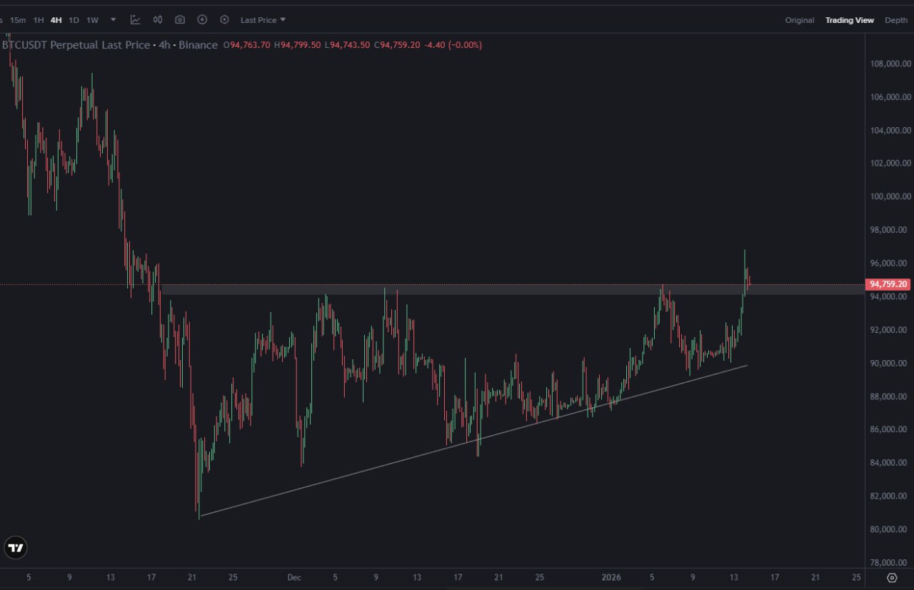Change timeframe to 1D
Screen dimensions: 914x590
(74, 19)
